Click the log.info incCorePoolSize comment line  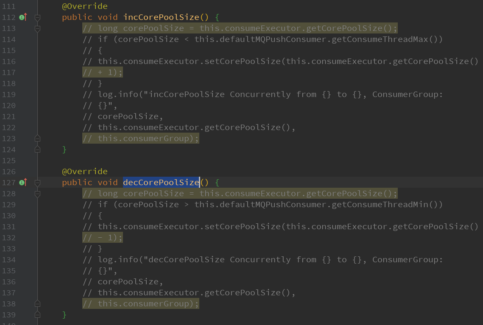[x=262, y=94]
